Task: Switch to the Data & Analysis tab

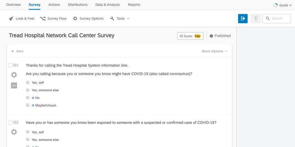Action: 108,5
